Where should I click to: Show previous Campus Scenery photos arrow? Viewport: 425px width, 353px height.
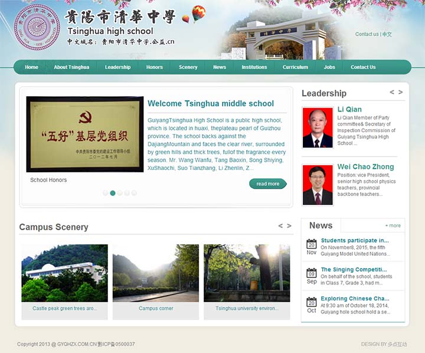[280, 226]
